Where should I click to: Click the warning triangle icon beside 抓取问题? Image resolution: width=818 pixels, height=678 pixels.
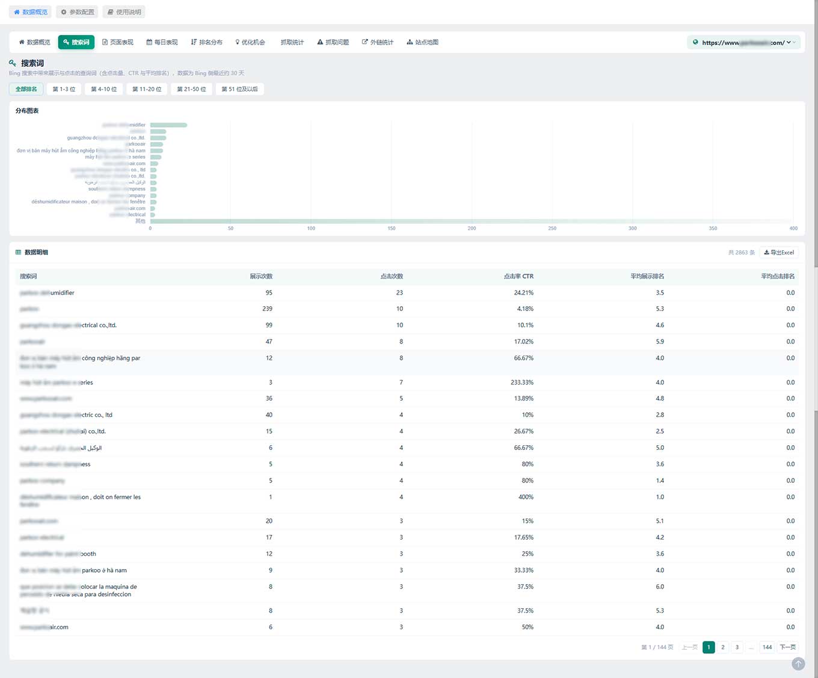(320, 42)
